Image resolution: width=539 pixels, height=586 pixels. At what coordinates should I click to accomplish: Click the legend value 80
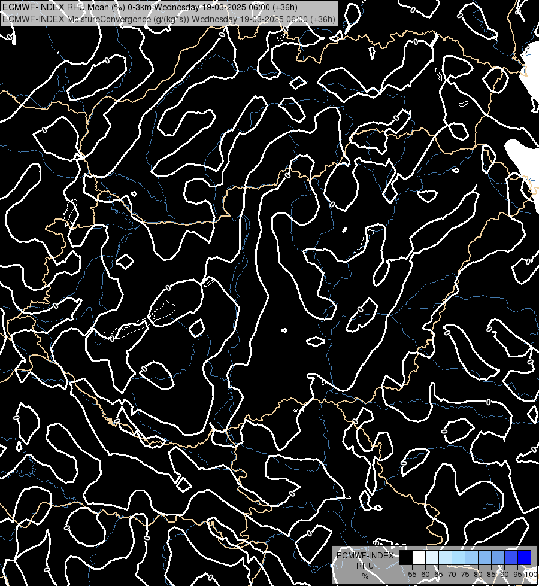478,575
